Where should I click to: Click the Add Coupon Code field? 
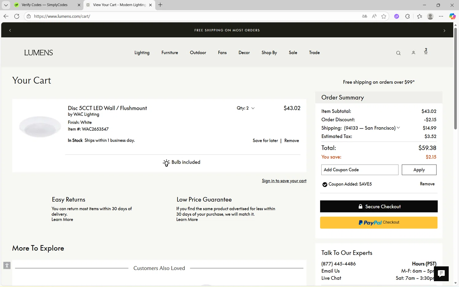tap(360, 170)
